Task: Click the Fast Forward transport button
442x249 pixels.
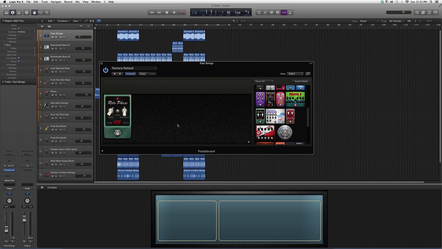Action: (x=159, y=12)
